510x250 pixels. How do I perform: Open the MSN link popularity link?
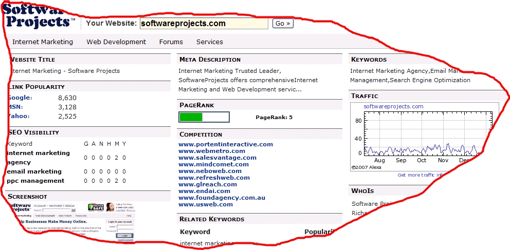coord(15,107)
